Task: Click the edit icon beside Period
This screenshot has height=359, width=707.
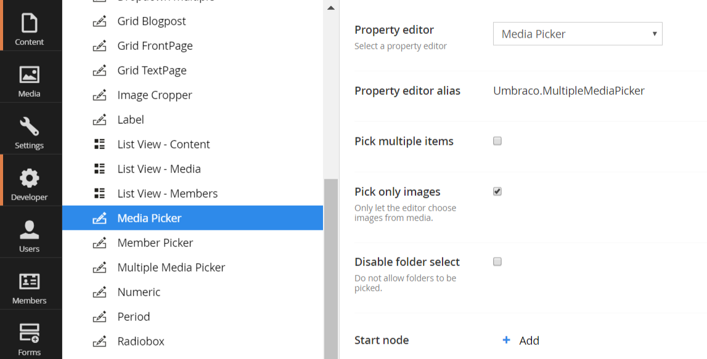Action: (99, 317)
